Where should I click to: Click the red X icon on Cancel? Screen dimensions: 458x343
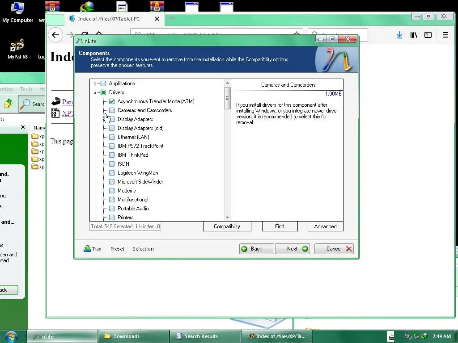(348, 249)
